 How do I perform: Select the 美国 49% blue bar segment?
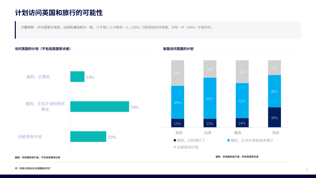pyautogui.click(x=178, y=102)
